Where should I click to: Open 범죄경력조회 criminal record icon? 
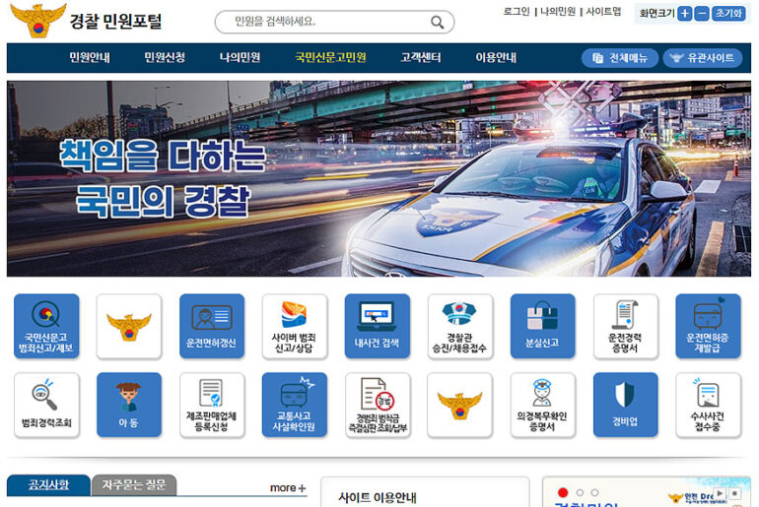point(46,405)
